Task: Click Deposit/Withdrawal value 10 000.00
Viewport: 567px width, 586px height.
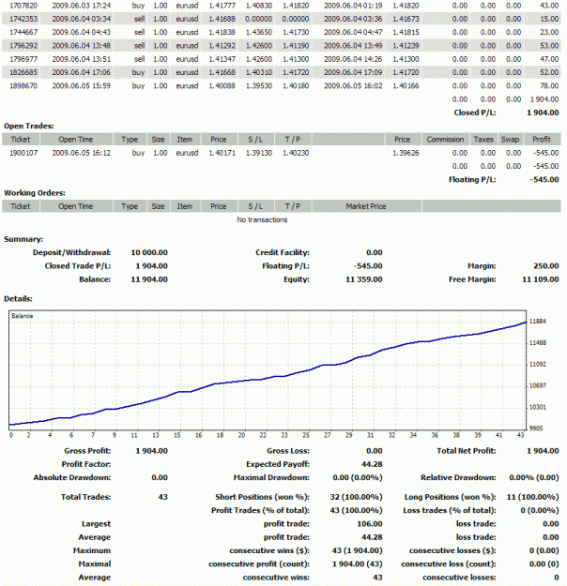Action: pos(149,252)
